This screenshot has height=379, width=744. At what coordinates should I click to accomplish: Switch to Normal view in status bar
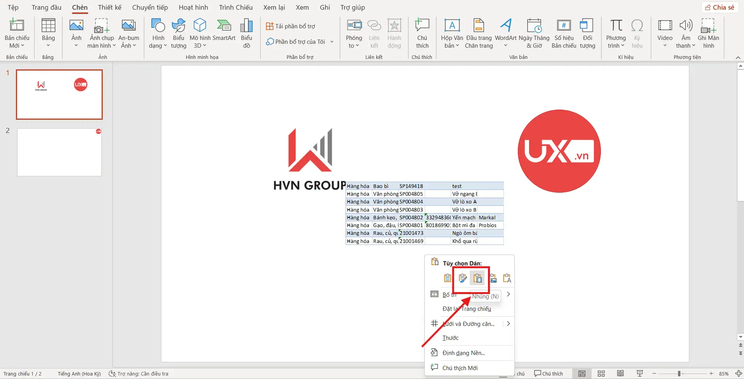click(582, 374)
